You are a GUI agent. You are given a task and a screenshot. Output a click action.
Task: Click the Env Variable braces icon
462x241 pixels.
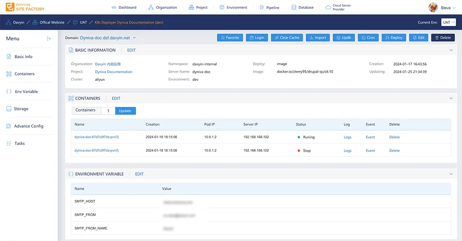pyautogui.click(x=9, y=92)
